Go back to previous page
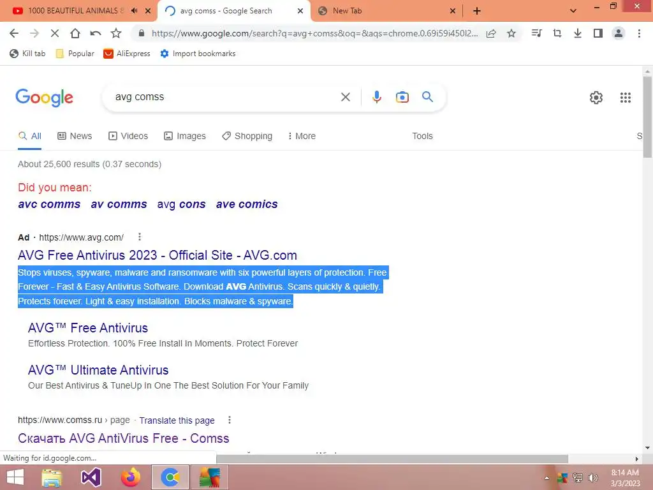 point(14,33)
